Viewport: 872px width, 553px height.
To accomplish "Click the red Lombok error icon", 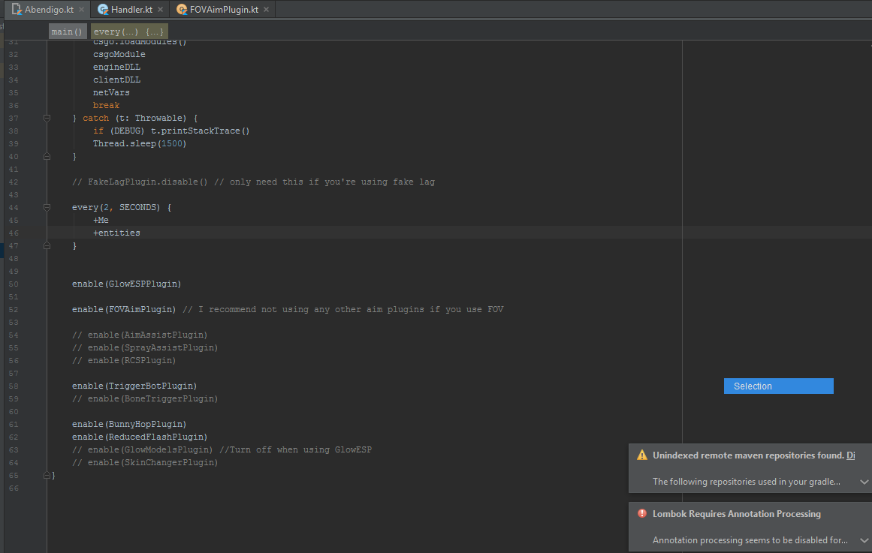I will (x=641, y=513).
